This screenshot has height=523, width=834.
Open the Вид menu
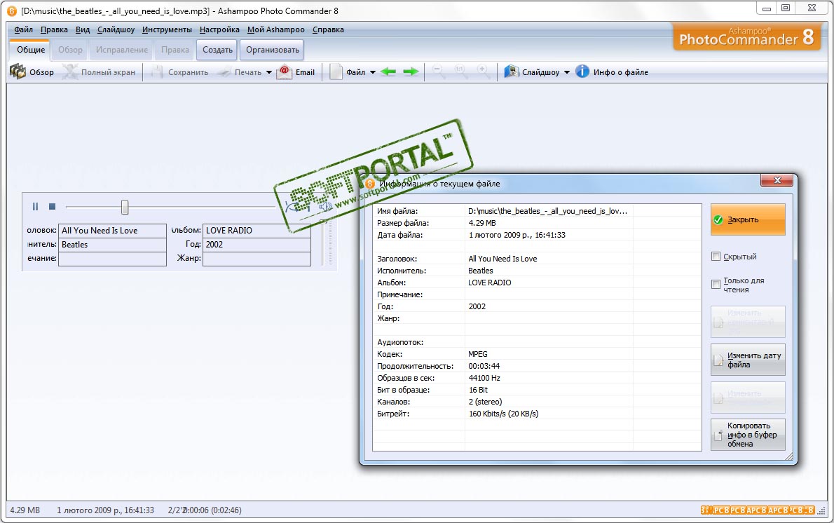click(x=83, y=29)
